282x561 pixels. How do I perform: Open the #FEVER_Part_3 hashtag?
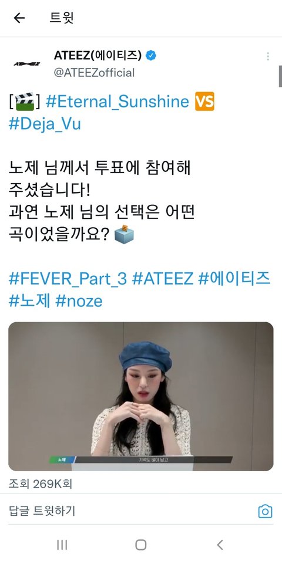(x=68, y=279)
